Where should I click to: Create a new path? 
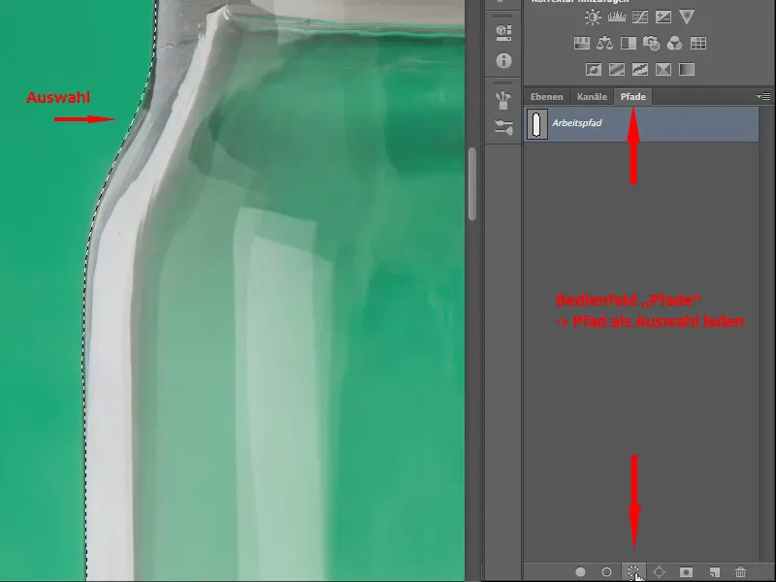click(x=714, y=572)
